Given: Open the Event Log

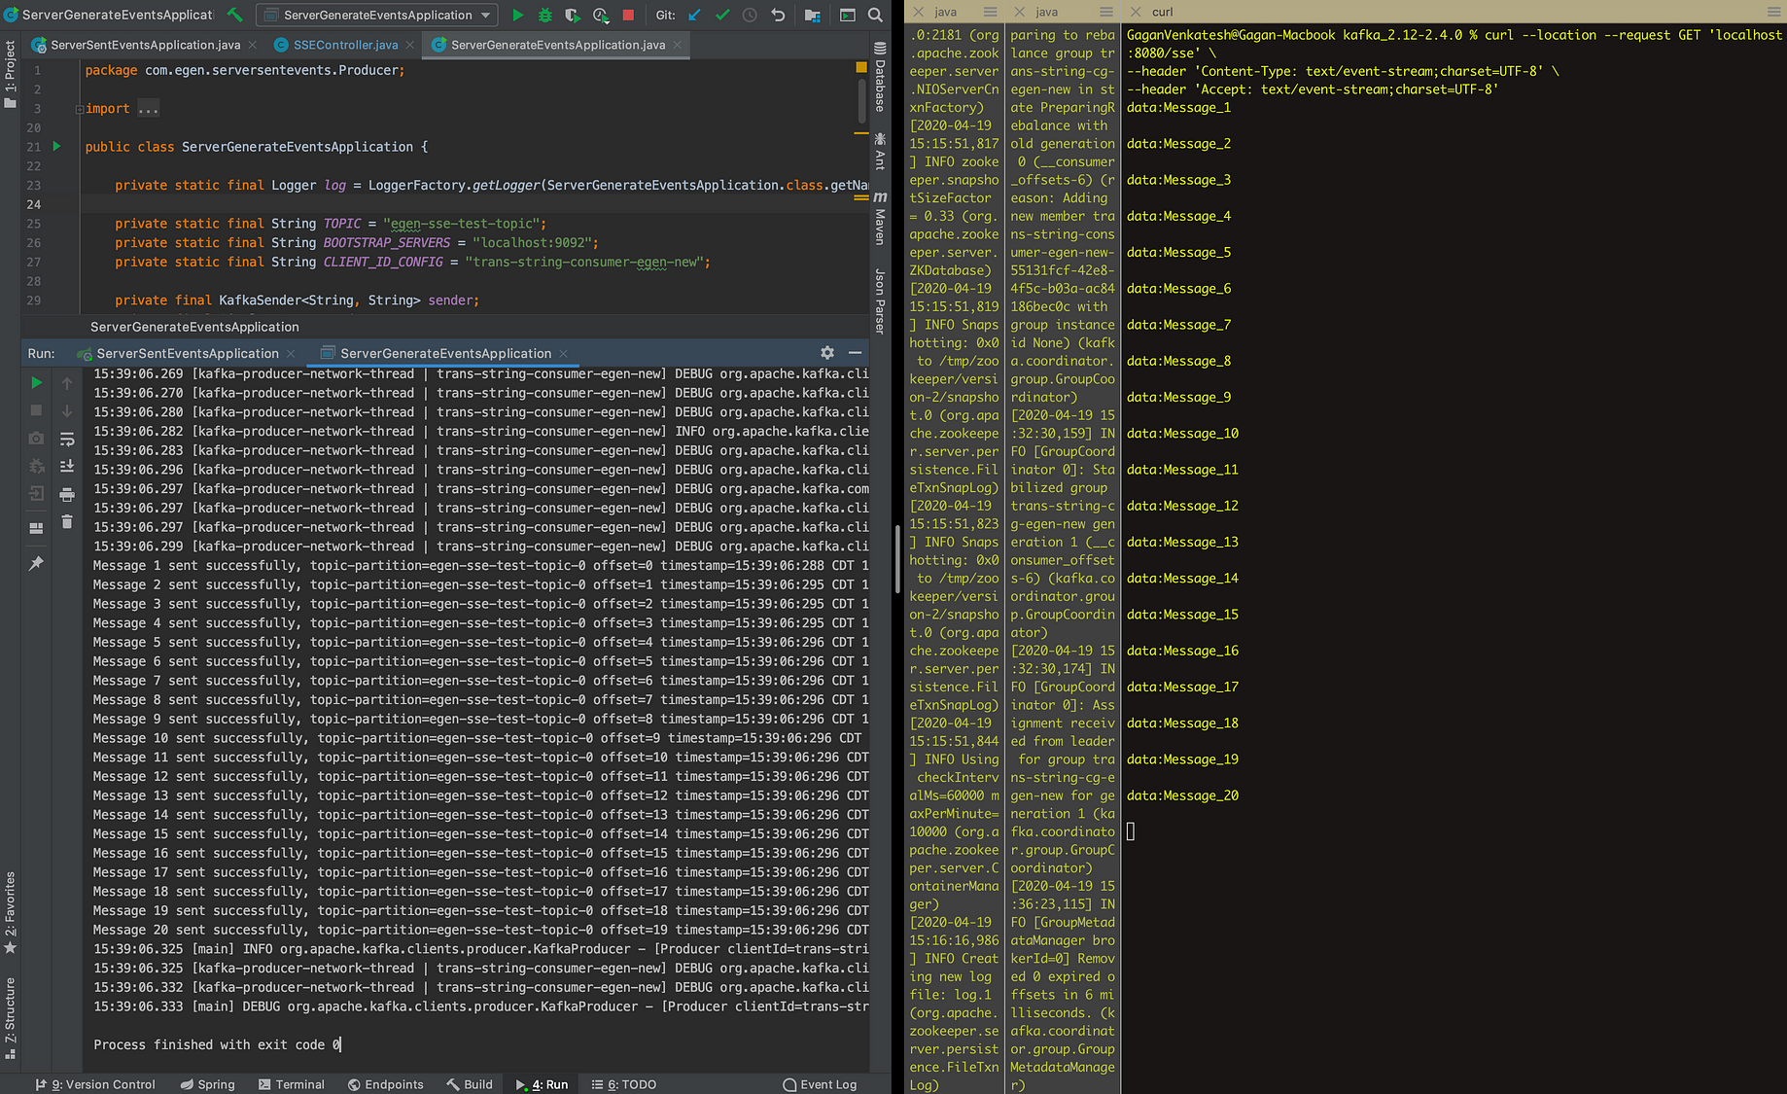Looking at the screenshot, I should [820, 1084].
